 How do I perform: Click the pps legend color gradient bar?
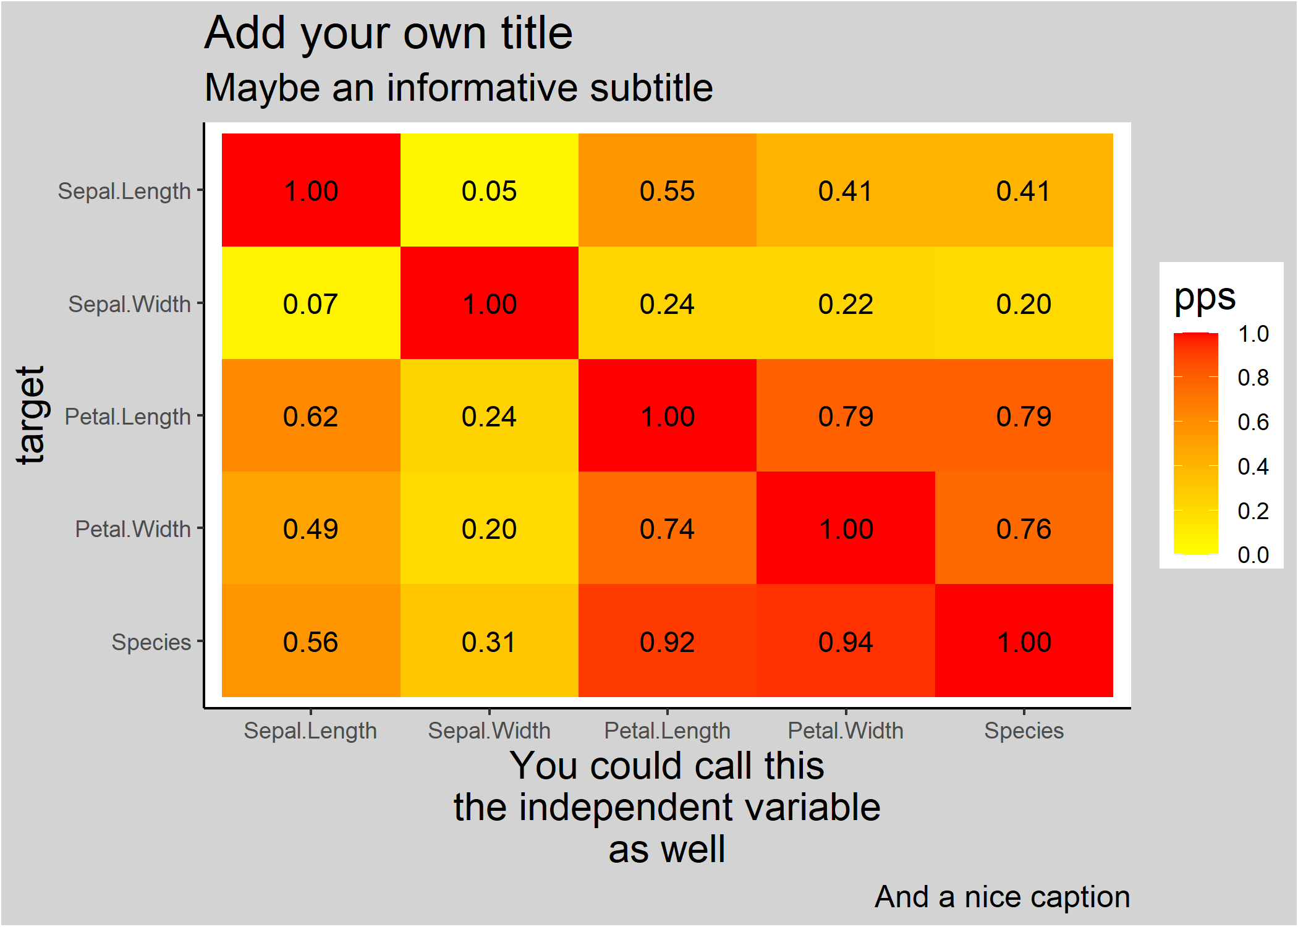pos(1196,444)
